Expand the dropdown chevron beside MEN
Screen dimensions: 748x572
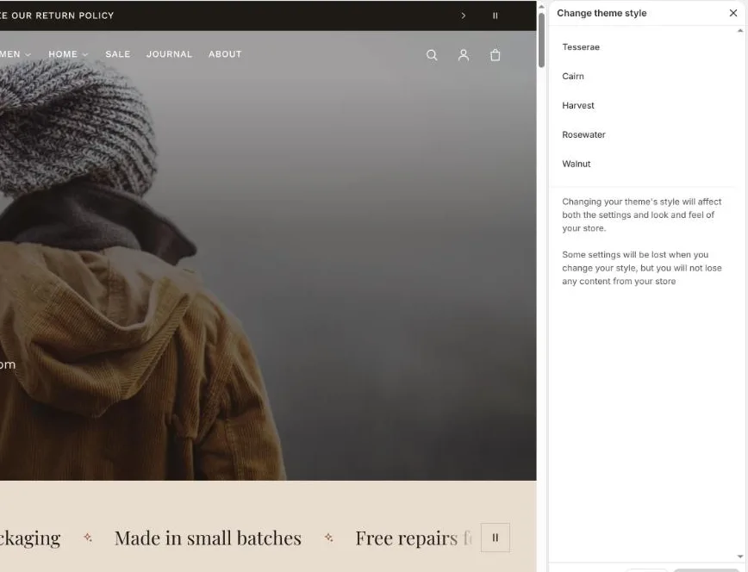(x=28, y=55)
